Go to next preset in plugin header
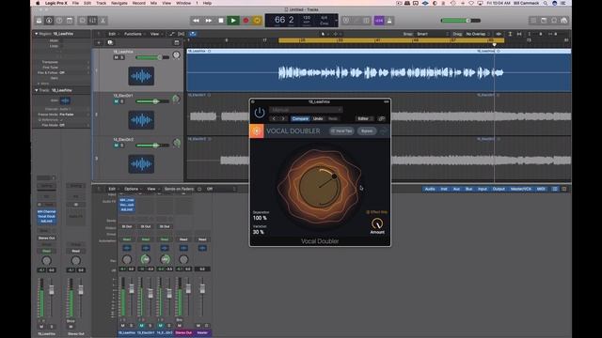Viewport: 602px width, 338px height. point(283,119)
